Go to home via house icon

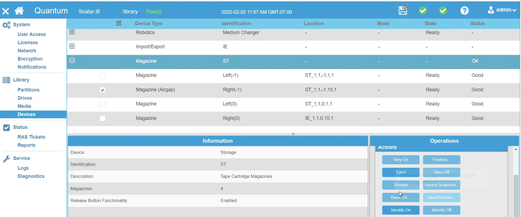coord(19,11)
